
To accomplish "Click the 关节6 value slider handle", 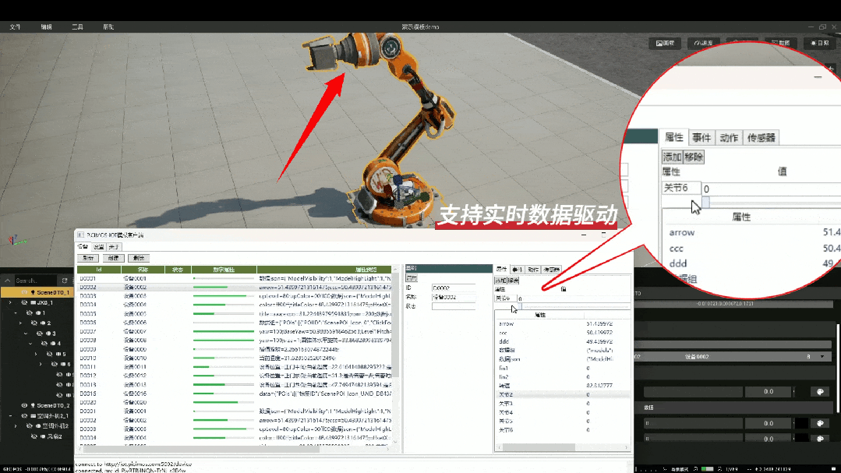I will click(518, 306).
